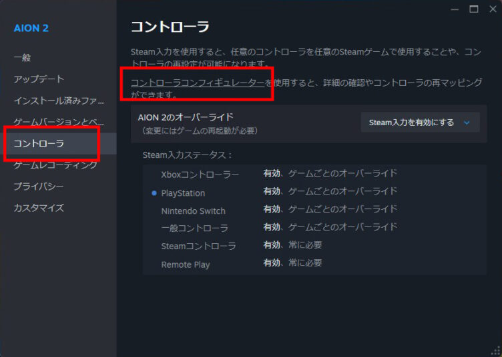
Task: Click the Steam入力ステータス heading
Action: (187, 155)
